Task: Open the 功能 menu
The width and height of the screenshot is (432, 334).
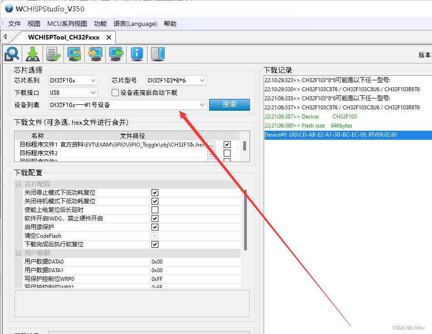Action: click(x=100, y=24)
